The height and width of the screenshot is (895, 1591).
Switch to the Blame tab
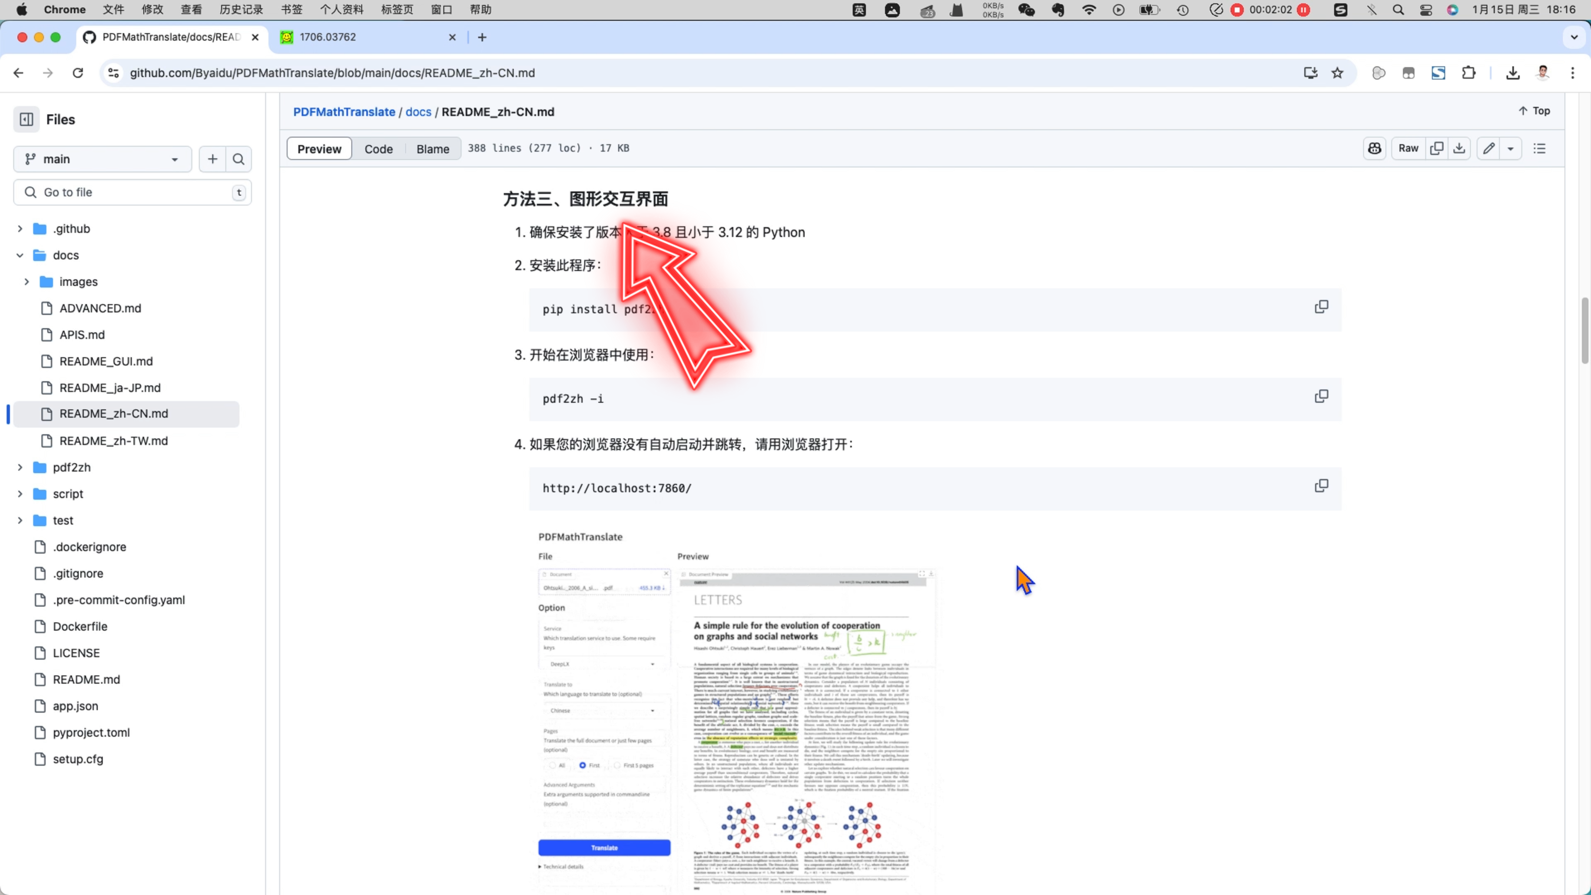432,149
